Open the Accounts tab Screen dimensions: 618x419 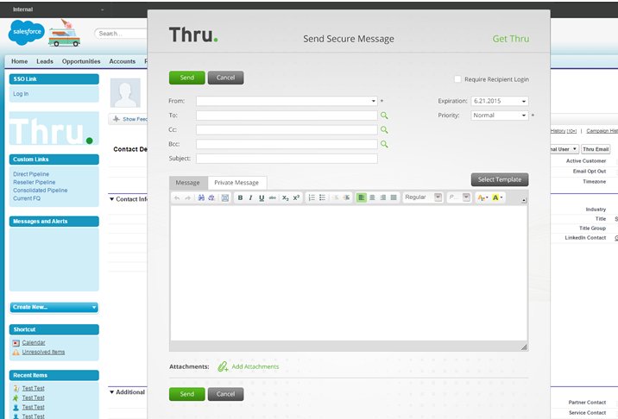pyautogui.click(x=123, y=61)
